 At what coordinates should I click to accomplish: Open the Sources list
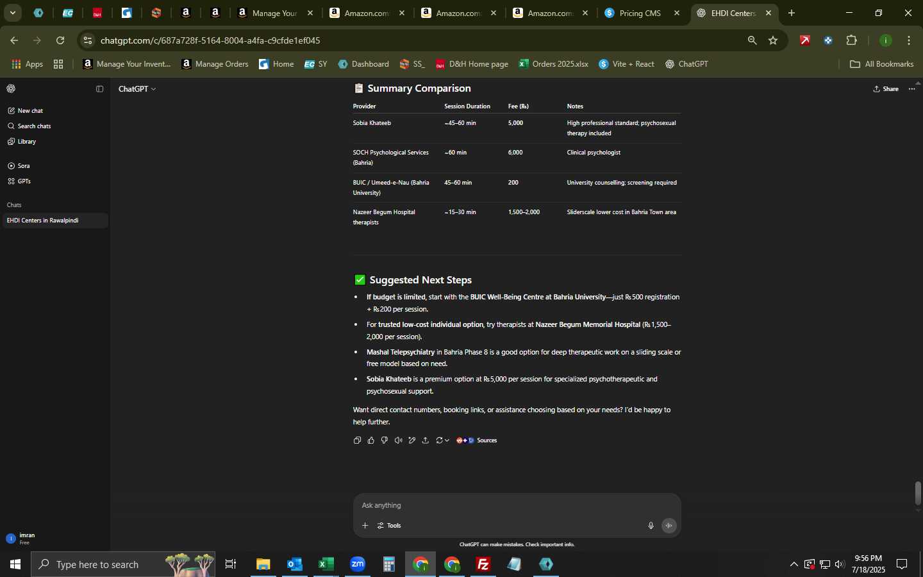[476, 440]
